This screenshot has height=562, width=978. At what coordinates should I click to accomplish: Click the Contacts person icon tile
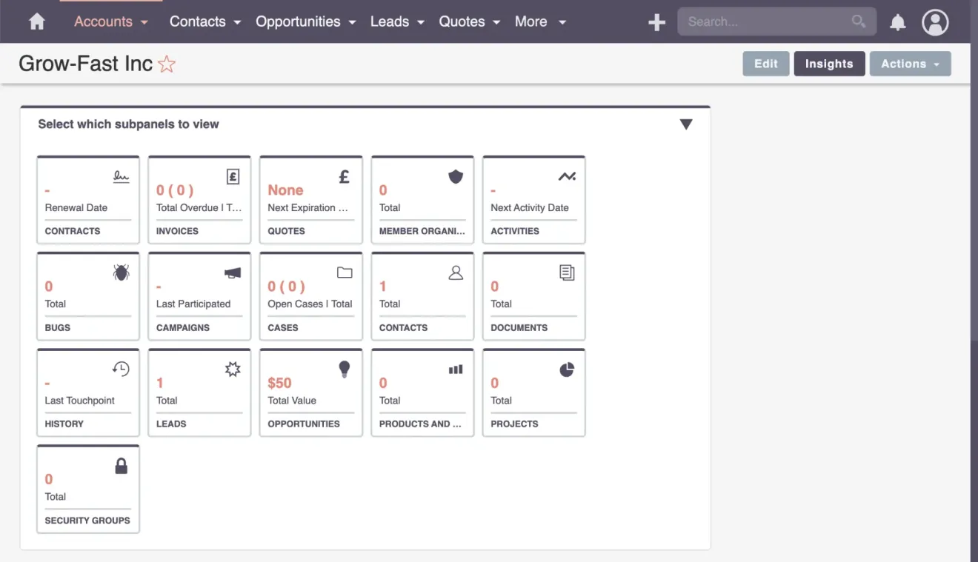(455, 272)
